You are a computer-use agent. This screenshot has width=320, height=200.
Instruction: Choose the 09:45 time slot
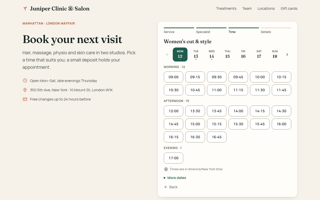click(238, 77)
